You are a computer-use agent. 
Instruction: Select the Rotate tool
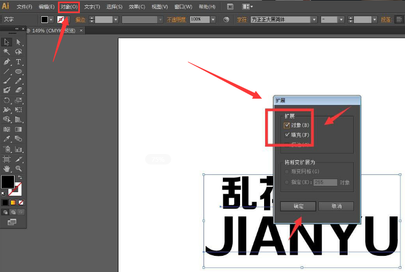click(7, 100)
